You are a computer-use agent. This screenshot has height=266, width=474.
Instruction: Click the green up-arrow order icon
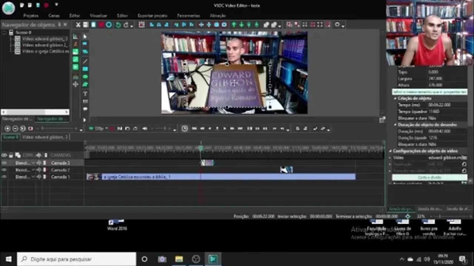click(x=234, y=25)
